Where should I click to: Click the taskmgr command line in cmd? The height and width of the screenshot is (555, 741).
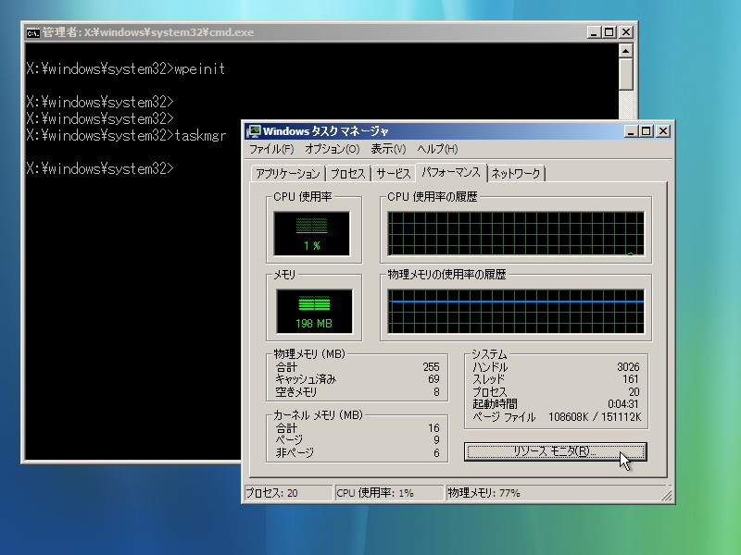126,136
